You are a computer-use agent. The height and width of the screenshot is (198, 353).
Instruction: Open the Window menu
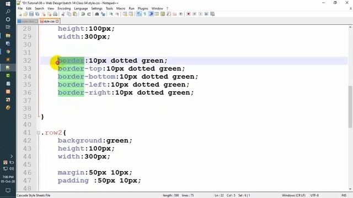[x=157, y=9]
